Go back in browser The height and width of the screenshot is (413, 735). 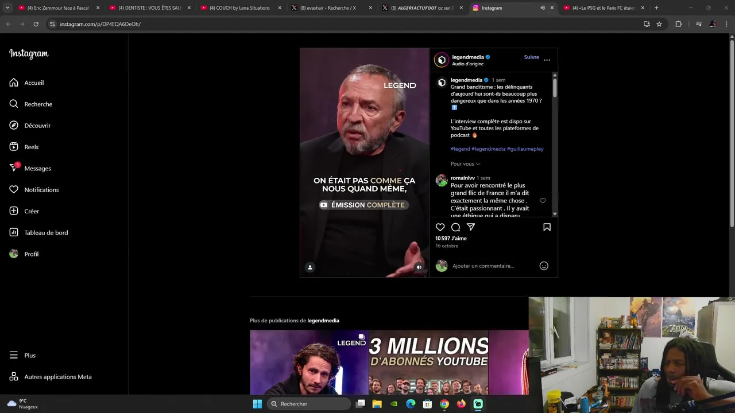[8, 24]
